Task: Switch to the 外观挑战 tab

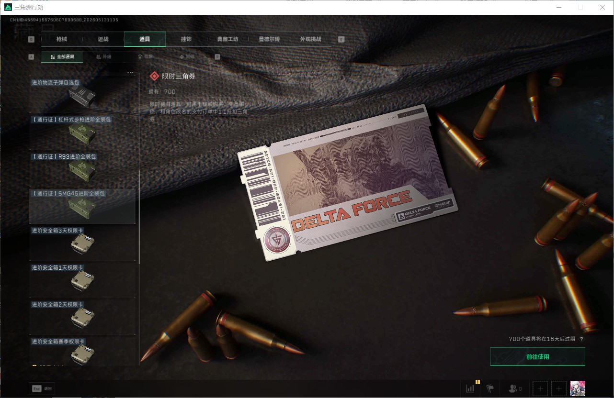Action: (310, 39)
